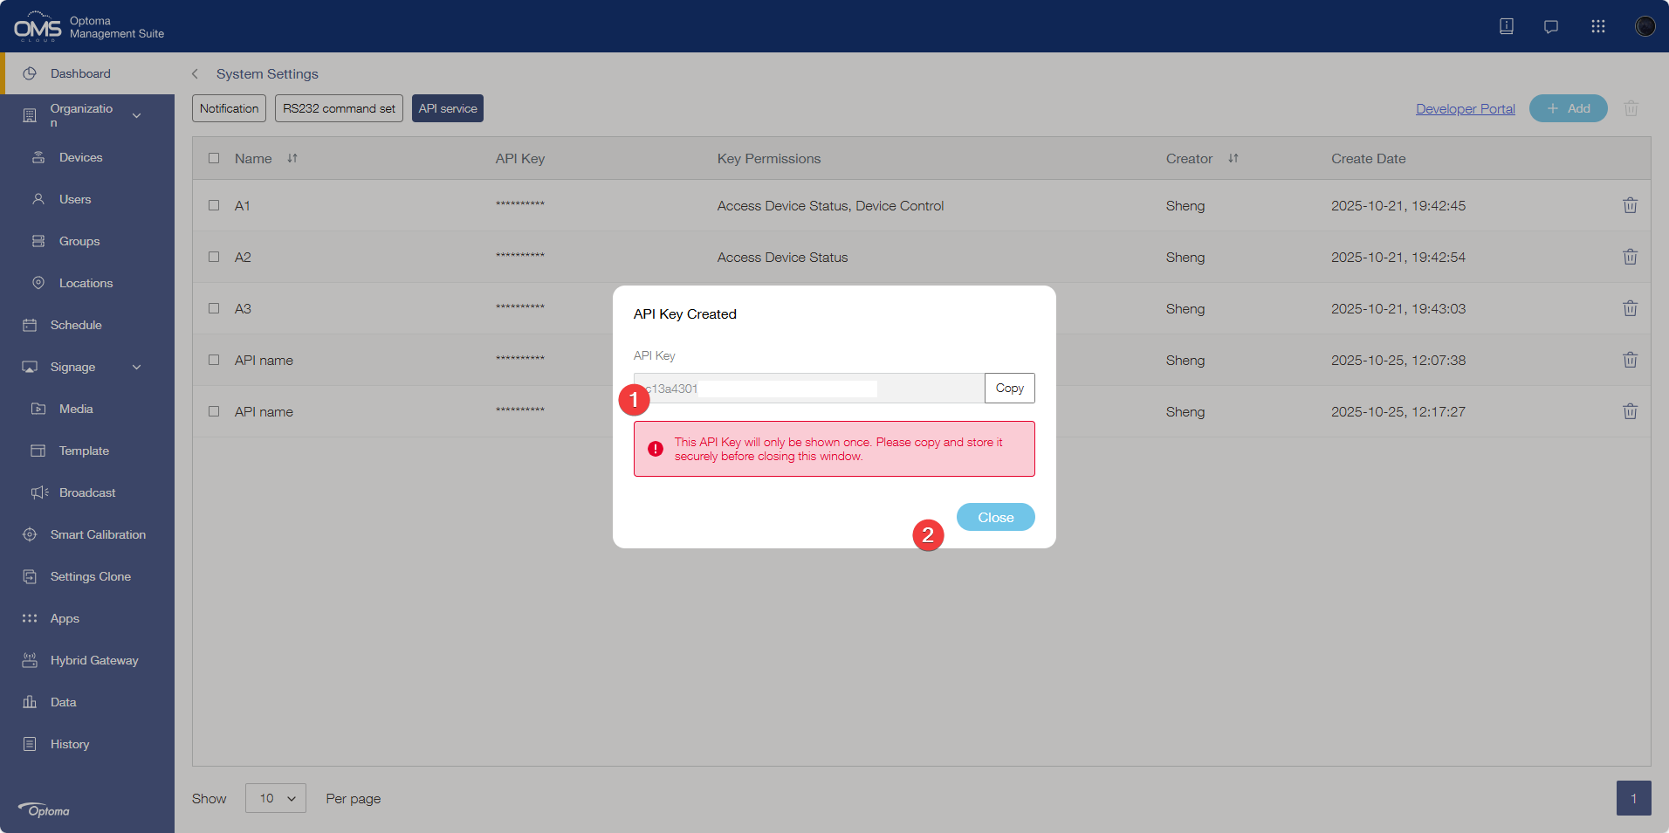Check the checkbox for row A1
Image resolution: width=1669 pixels, height=833 pixels.
pos(214,205)
